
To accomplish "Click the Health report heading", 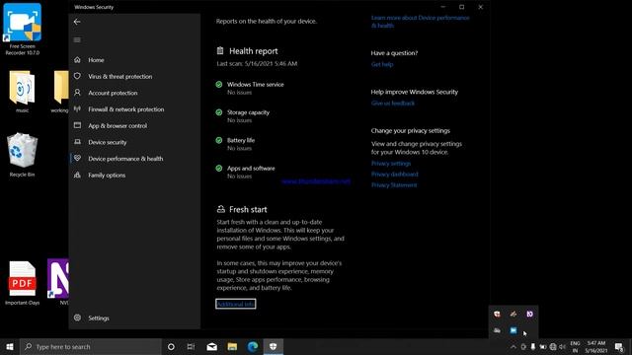I will click(x=253, y=51).
